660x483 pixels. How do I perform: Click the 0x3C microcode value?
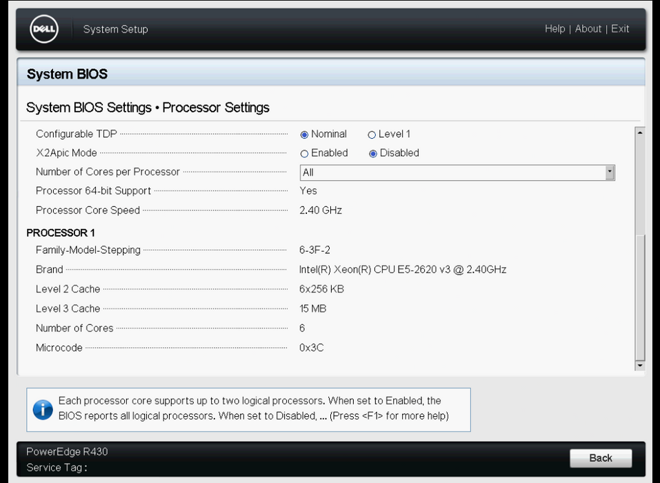click(312, 348)
